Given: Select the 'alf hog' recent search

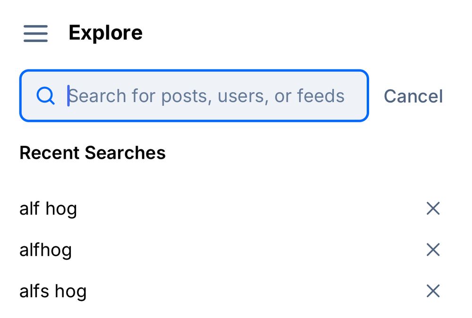Looking at the screenshot, I should click(x=49, y=208).
